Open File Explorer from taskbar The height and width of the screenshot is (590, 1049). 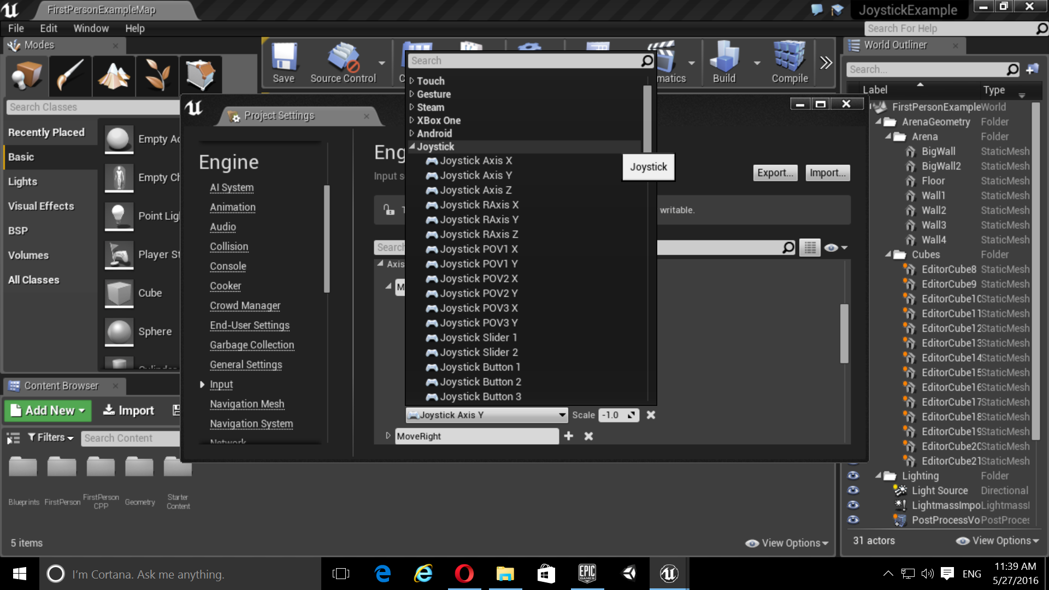click(x=505, y=574)
